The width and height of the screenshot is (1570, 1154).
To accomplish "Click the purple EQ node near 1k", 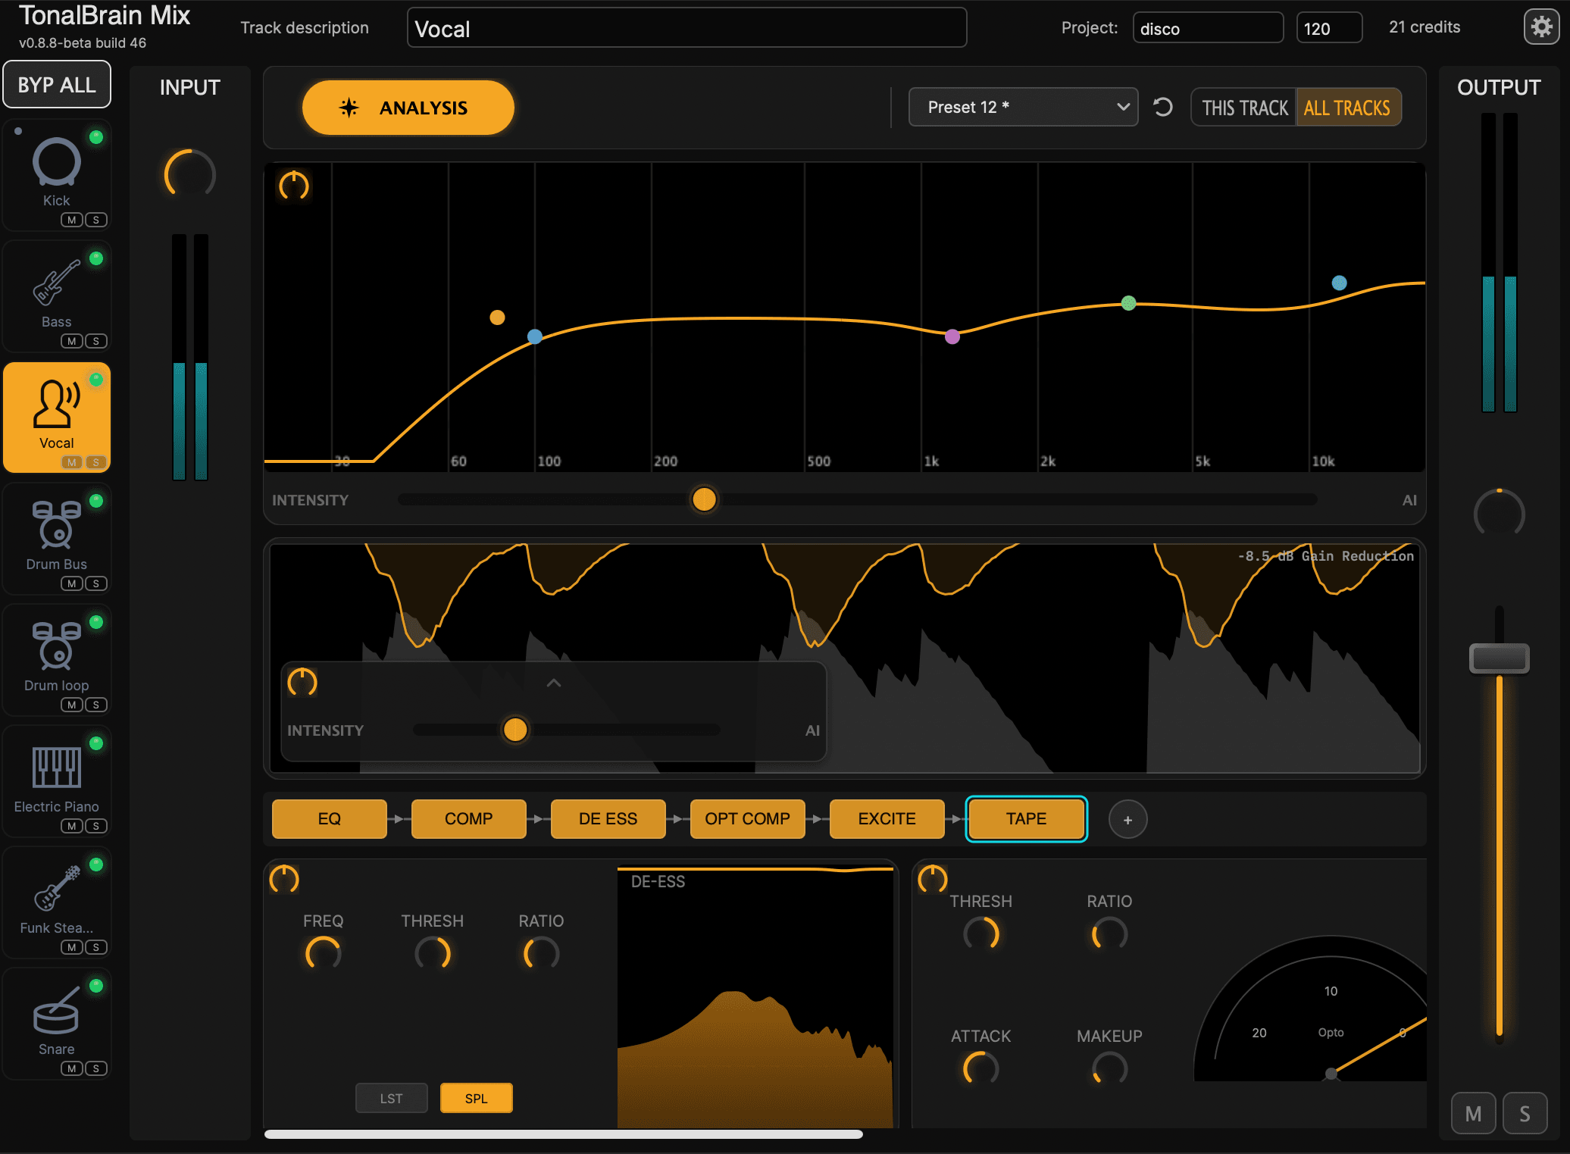I will pos(952,336).
